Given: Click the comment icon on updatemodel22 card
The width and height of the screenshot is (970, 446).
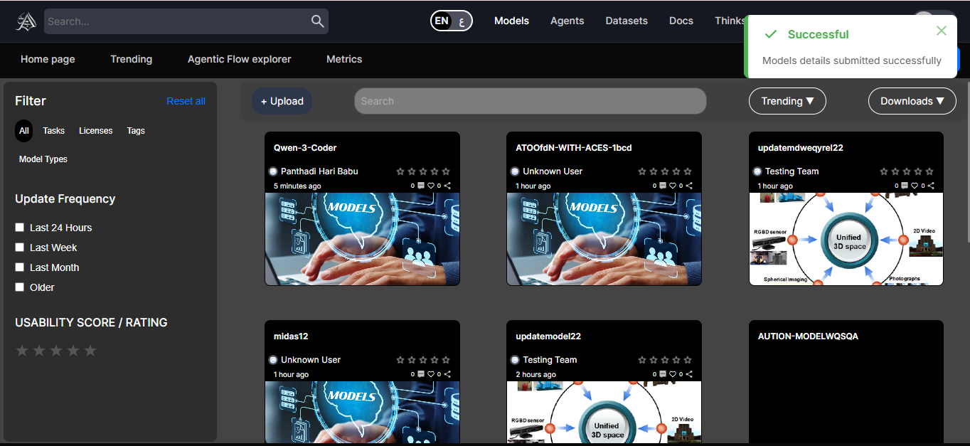Looking at the screenshot, I should 663,374.
